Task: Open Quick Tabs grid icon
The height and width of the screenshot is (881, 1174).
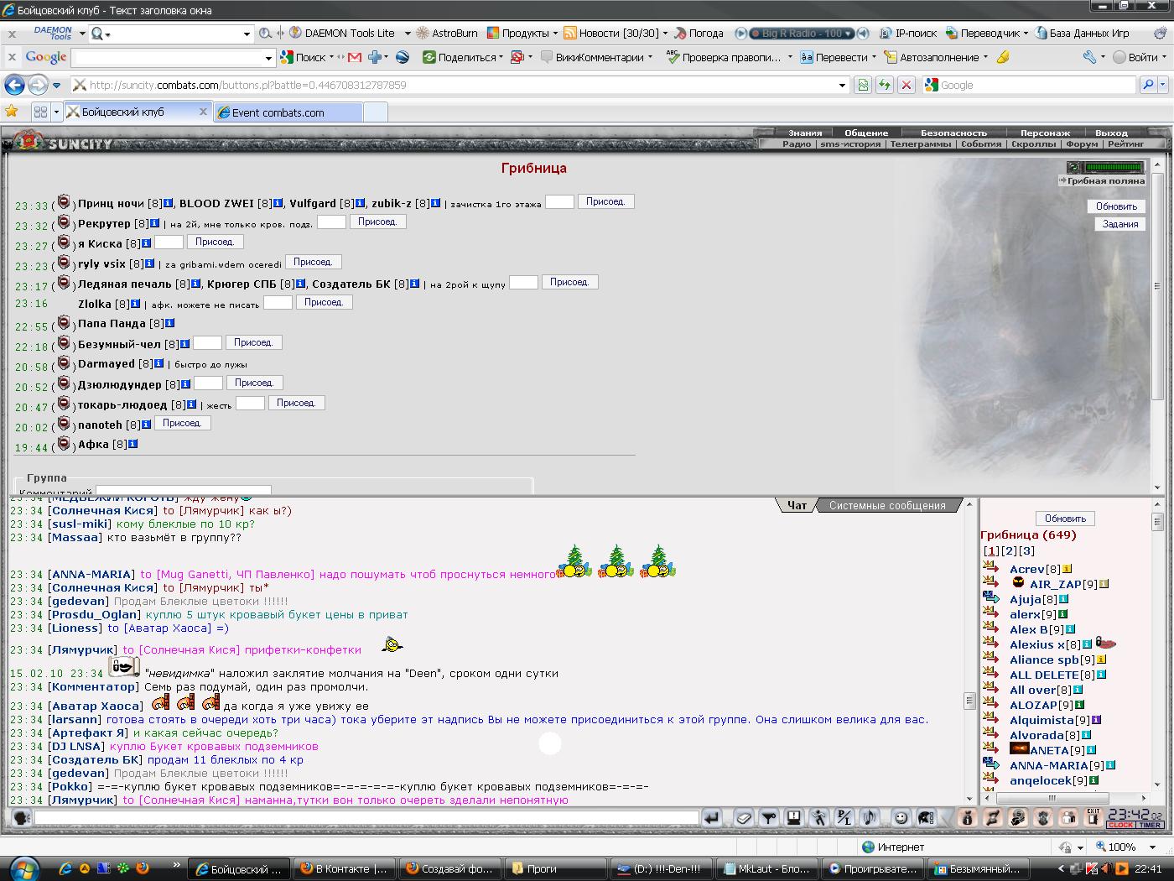Action: (x=40, y=112)
